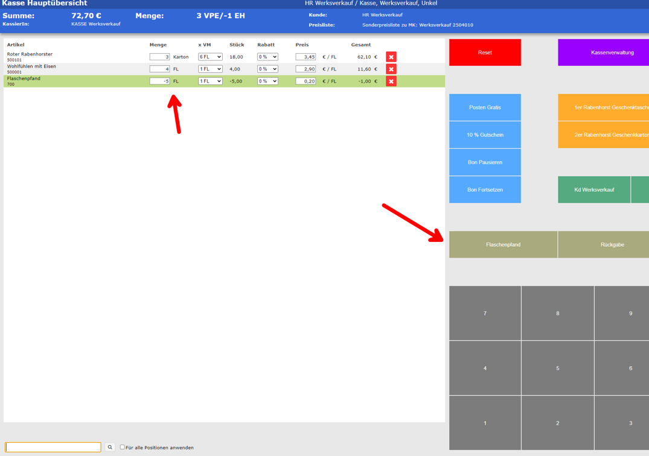The width and height of the screenshot is (649, 456).
Task: Open the unit dropdown for Wohlfühlen mit Eisen
Action: click(x=210, y=69)
